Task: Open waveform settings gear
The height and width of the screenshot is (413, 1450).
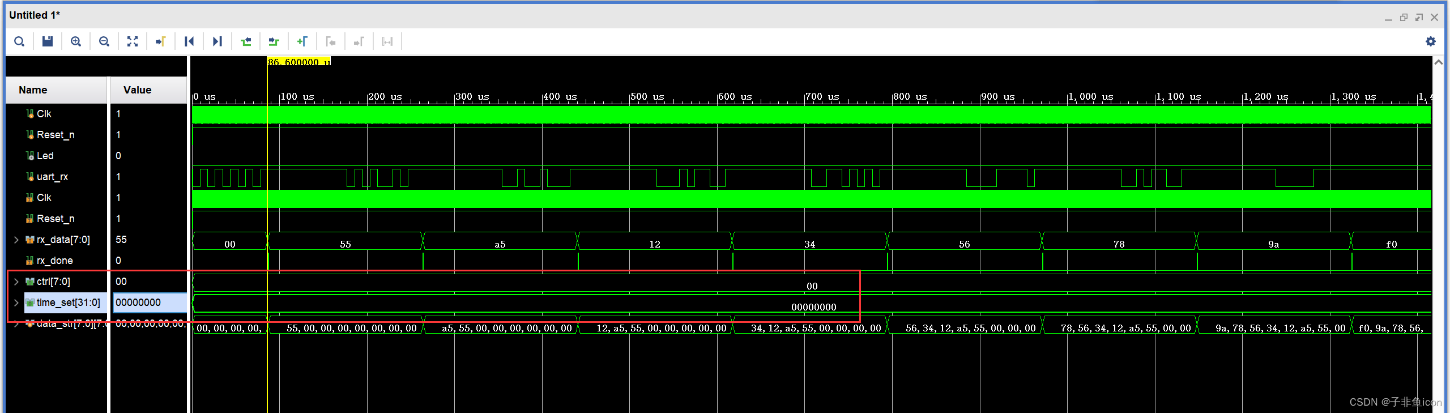Action: tap(1431, 41)
